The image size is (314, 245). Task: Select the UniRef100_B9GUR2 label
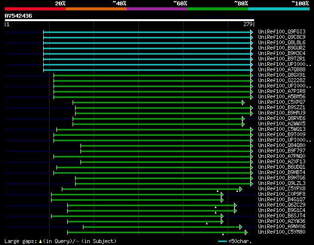click(x=282, y=48)
